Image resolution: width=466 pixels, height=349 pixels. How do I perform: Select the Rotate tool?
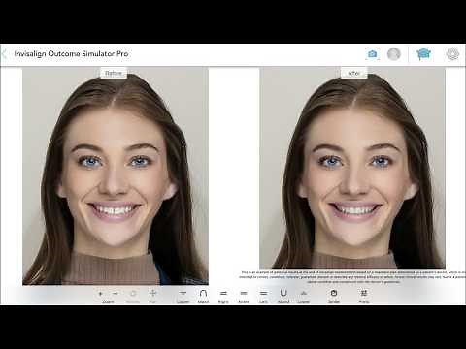(133, 296)
